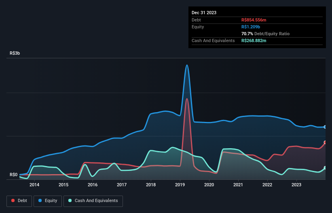
Task: Click the R$0 y-axis label
Action: coord(14,175)
